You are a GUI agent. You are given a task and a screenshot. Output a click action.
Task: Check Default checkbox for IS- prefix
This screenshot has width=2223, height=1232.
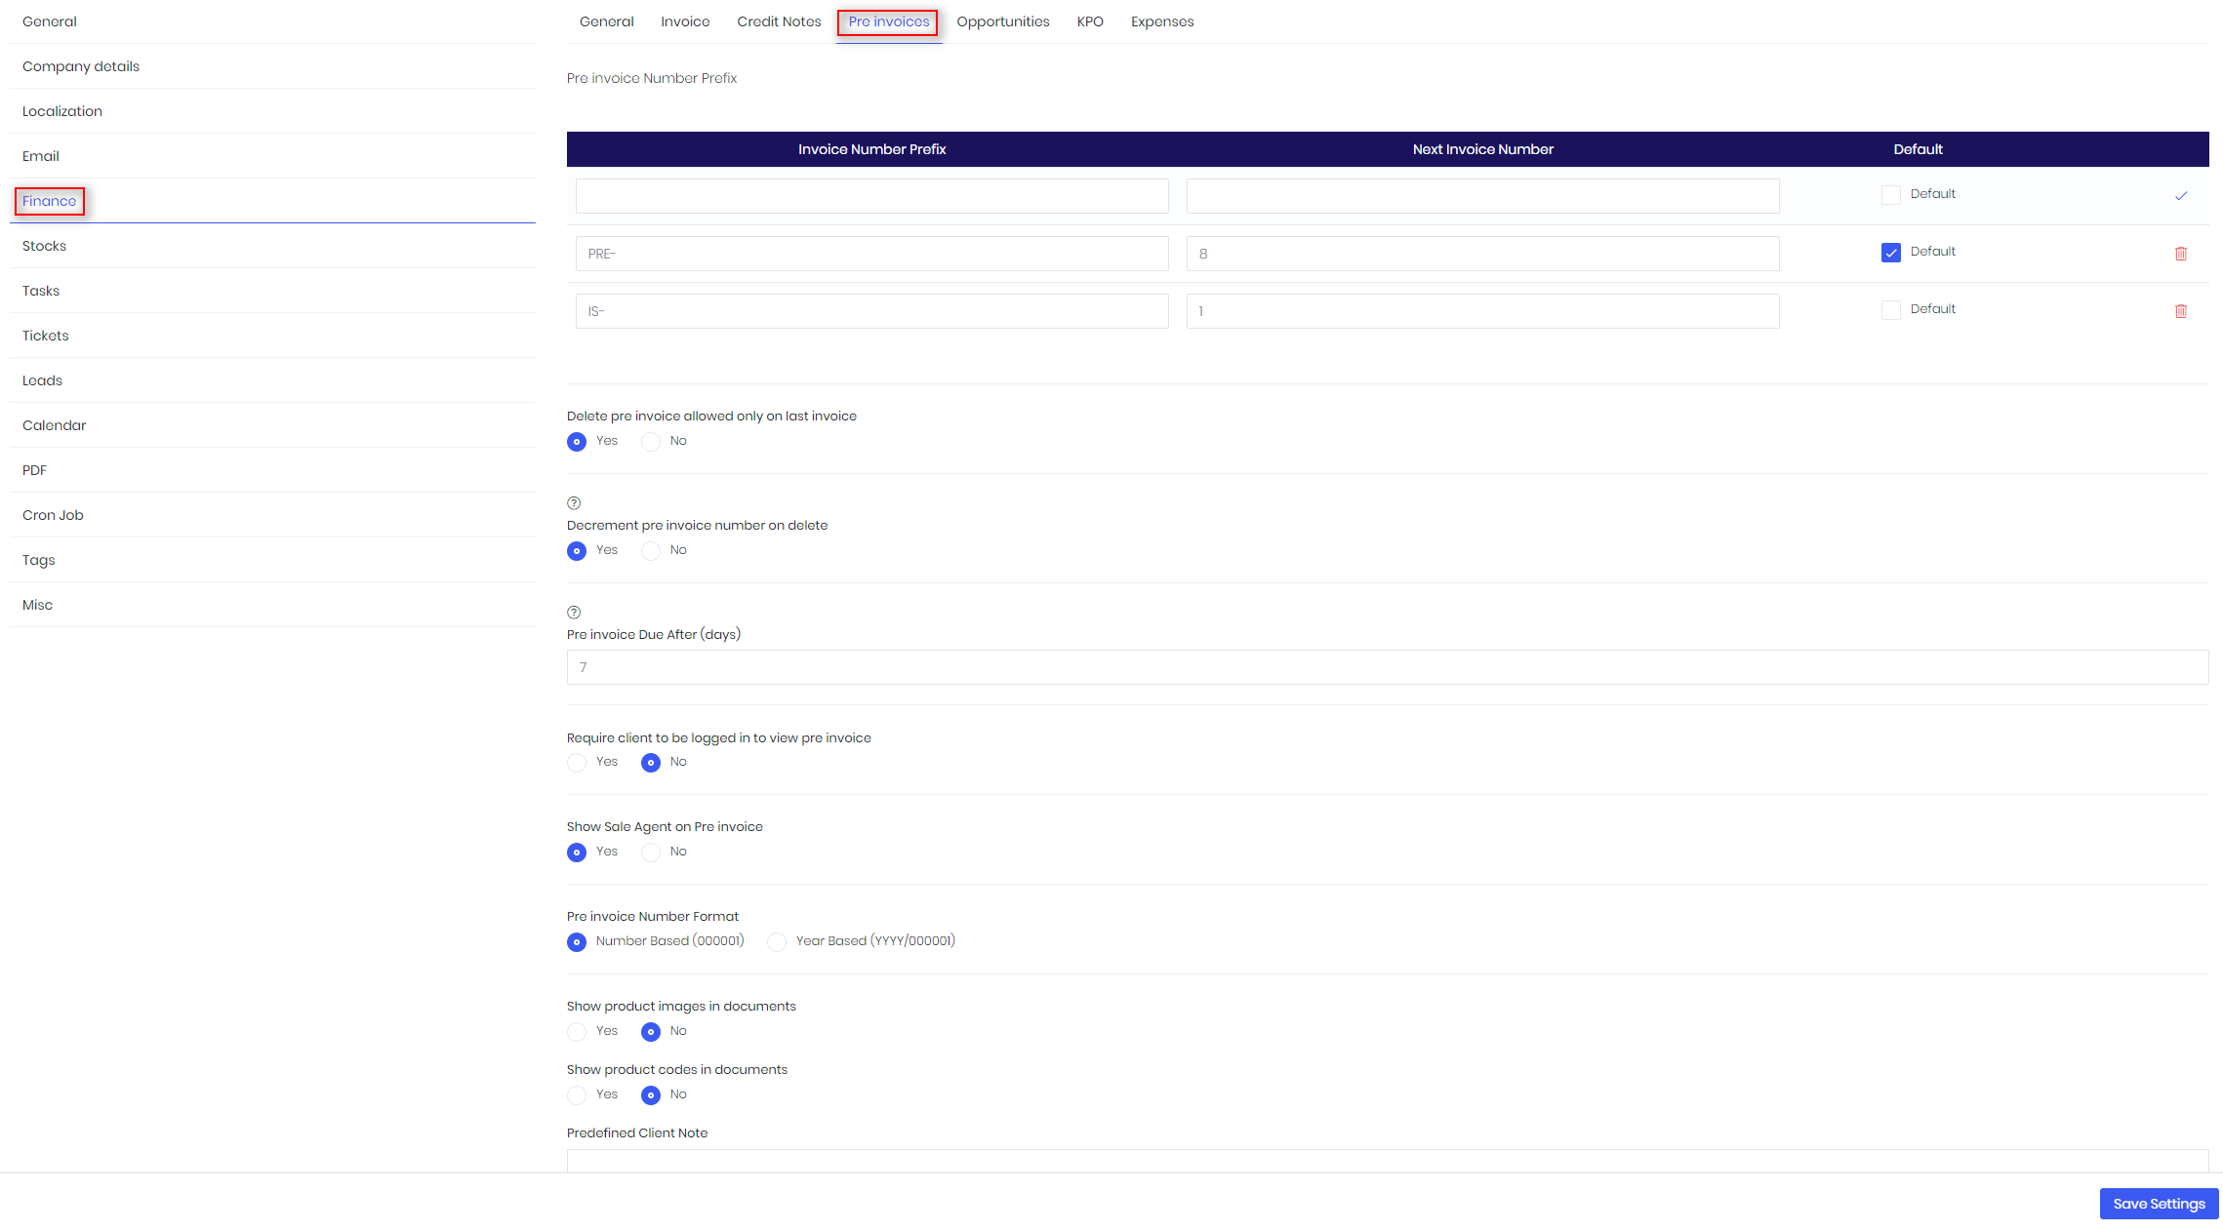point(1891,310)
